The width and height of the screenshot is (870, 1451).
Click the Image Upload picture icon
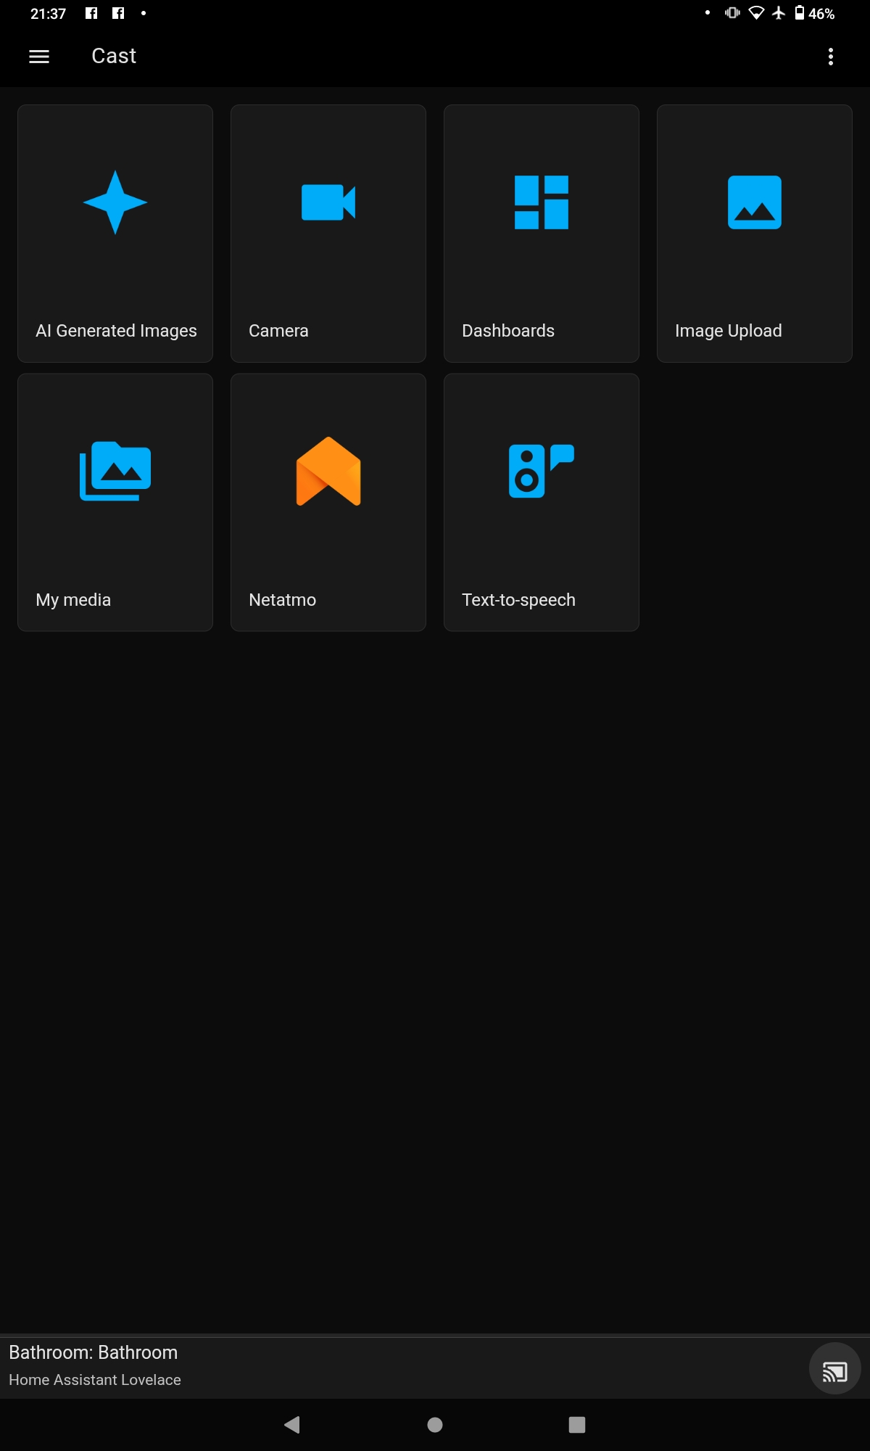(x=755, y=202)
